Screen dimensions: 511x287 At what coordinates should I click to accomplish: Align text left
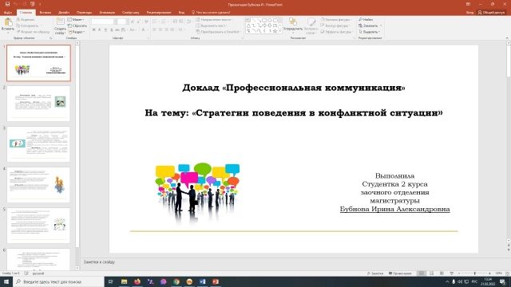click(155, 30)
